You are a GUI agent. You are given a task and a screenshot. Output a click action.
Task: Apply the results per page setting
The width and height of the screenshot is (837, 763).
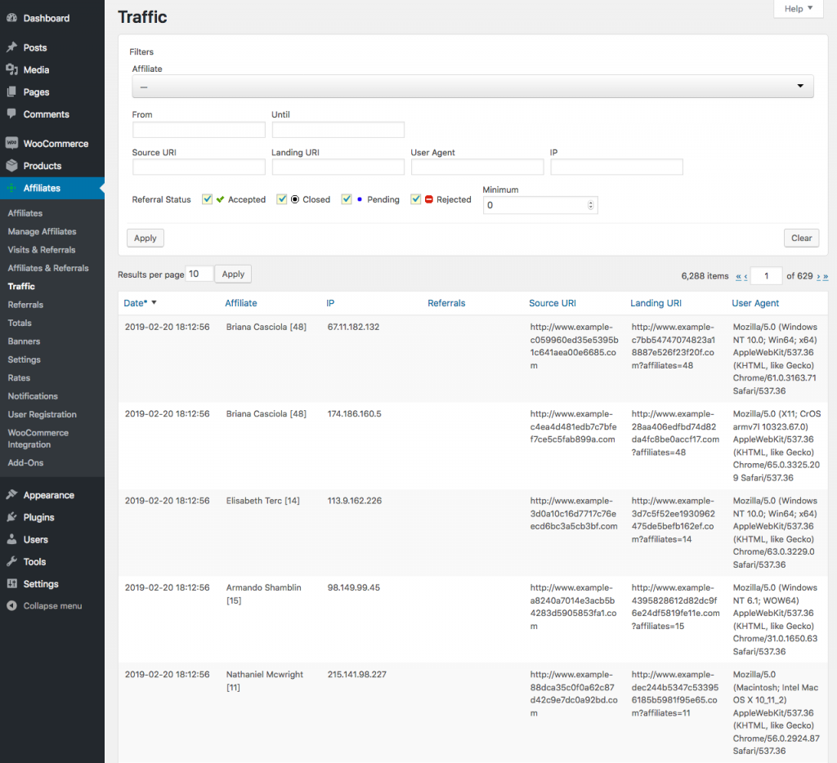coord(233,274)
